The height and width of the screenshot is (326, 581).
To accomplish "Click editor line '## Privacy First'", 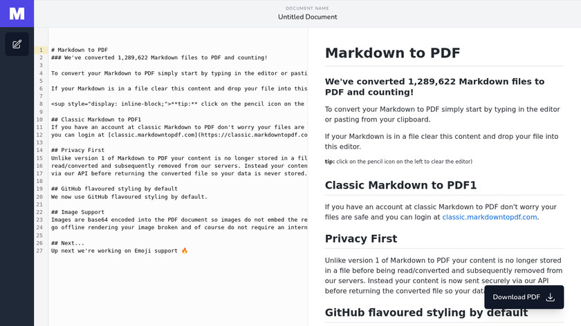I will click(77, 151).
